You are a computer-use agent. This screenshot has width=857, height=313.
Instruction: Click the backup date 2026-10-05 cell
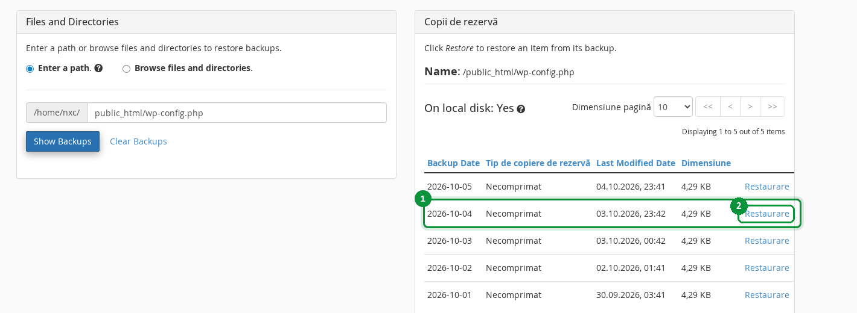coord(450,187)
